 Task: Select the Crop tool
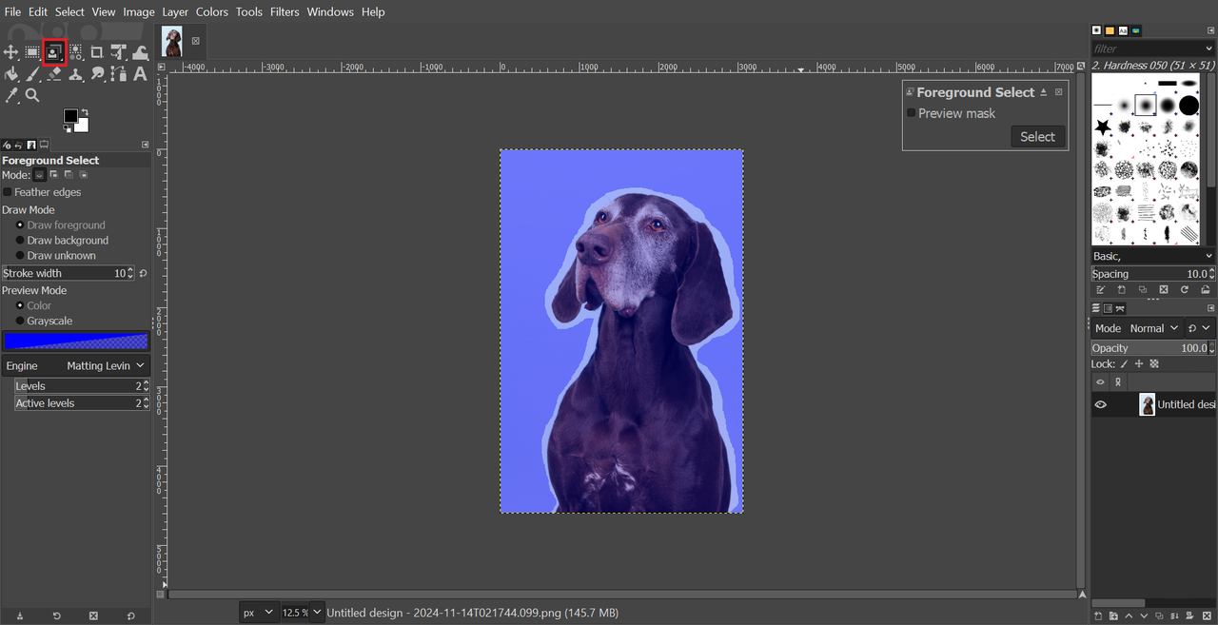tap(97, 52)
